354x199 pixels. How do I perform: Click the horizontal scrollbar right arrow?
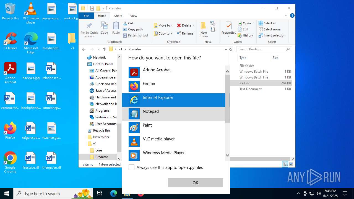(x=293, y=159)
